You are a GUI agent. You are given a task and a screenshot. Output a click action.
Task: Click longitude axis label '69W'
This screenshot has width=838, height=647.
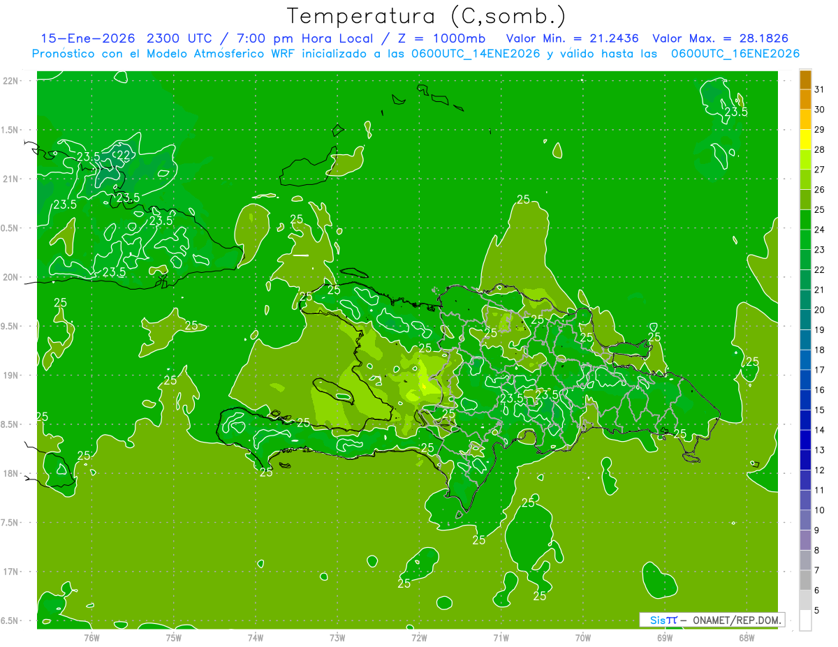coord(665,637)
